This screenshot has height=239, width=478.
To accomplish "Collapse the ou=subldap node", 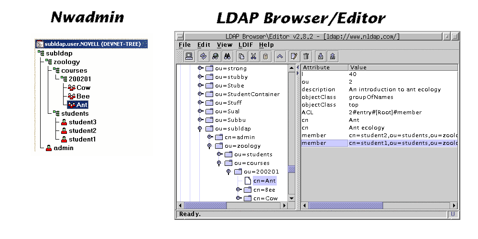I will click(x=200, y=129).
